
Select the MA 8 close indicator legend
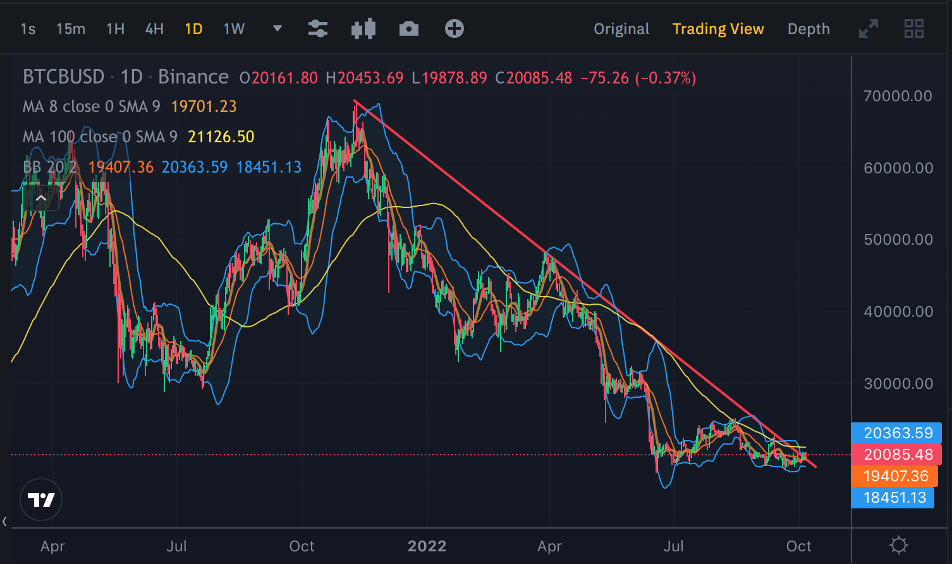click(x=92, y=106)
